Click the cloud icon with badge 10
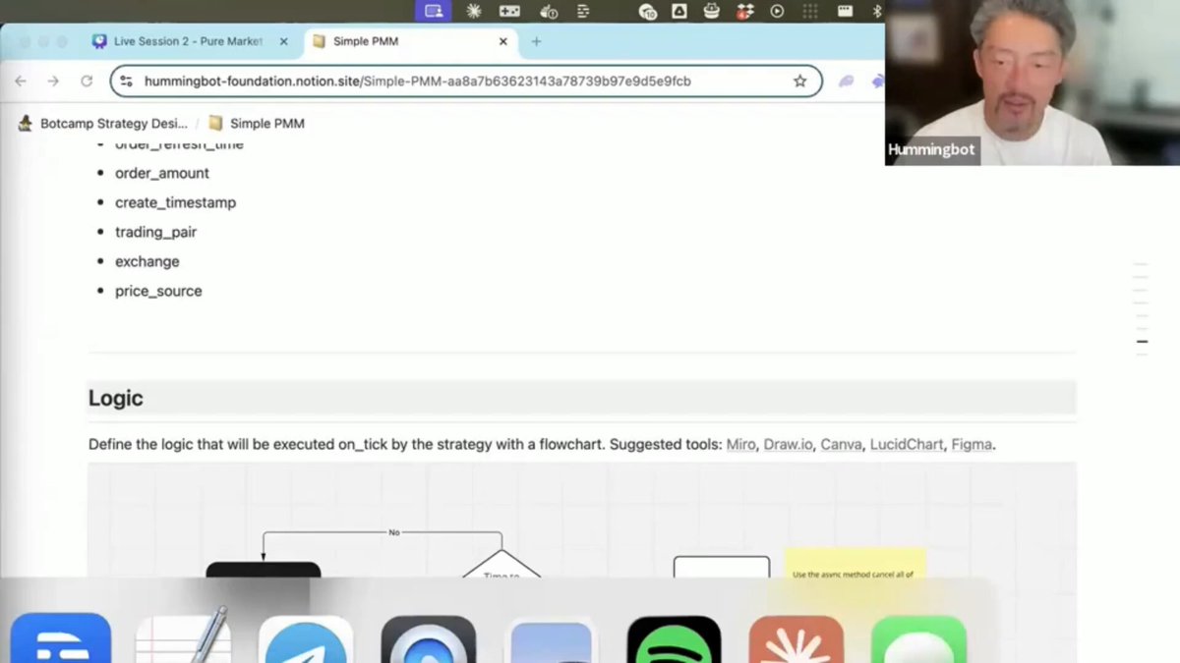The width and height of the screenshot is (1180, 663). coord(647,11)
